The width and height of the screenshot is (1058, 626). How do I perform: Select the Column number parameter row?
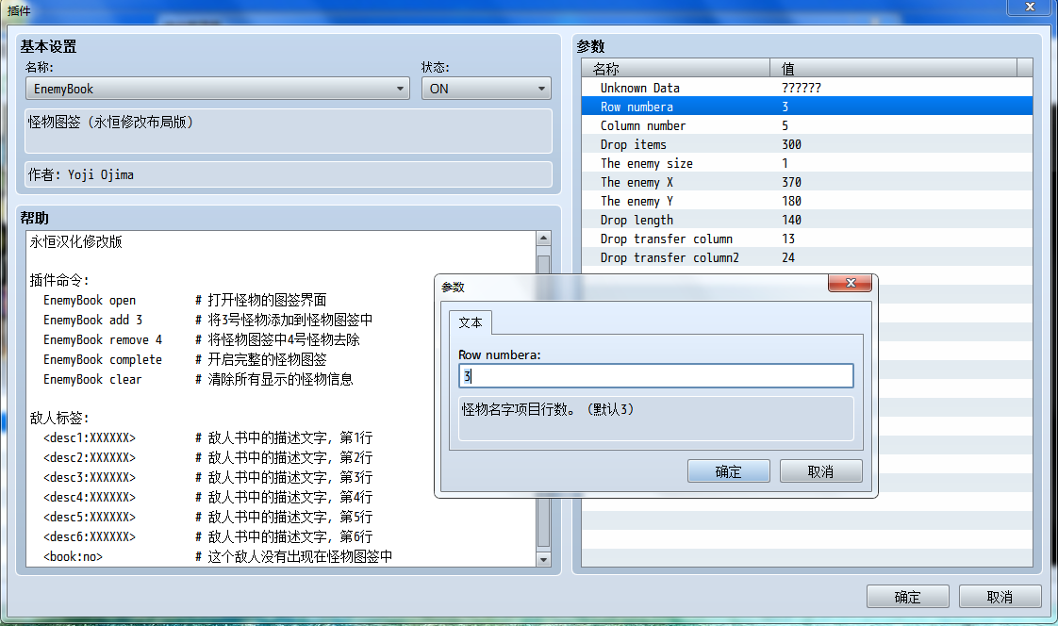[x=807, y=125]
